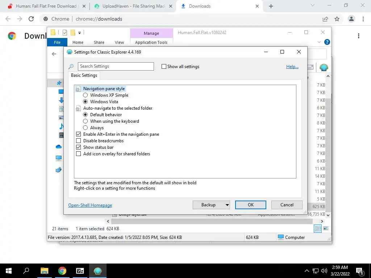Open a new Chrome tab
This screenshot has height=278, width=371.
point(271,6)
